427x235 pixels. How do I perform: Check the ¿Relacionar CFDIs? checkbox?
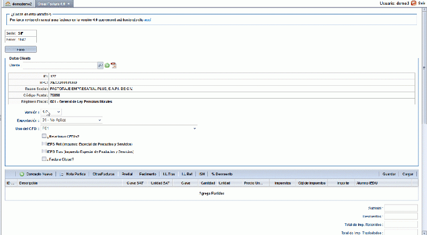pos(44,136)
